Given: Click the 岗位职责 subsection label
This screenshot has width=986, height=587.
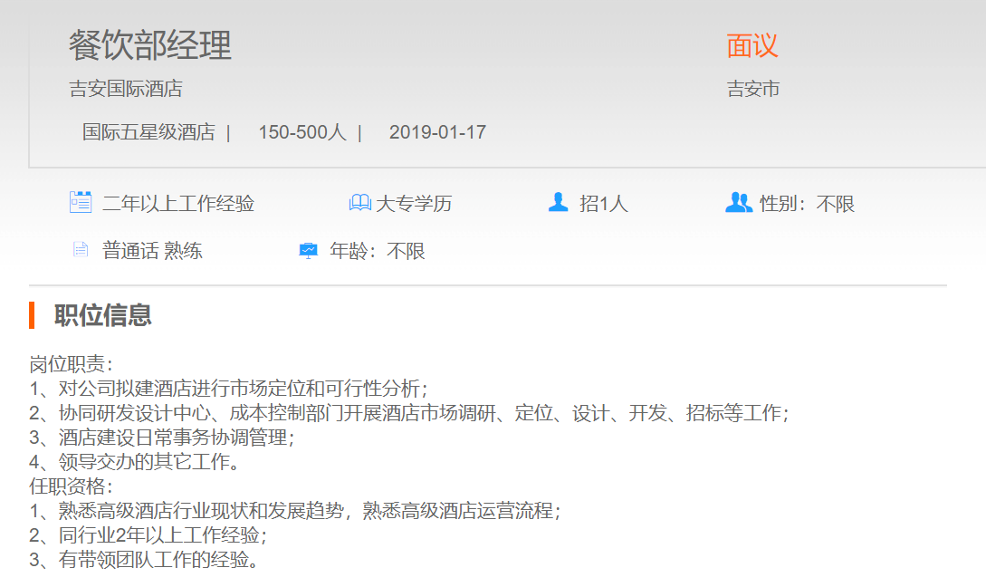Looking at the screenshot, I should 71,364.
